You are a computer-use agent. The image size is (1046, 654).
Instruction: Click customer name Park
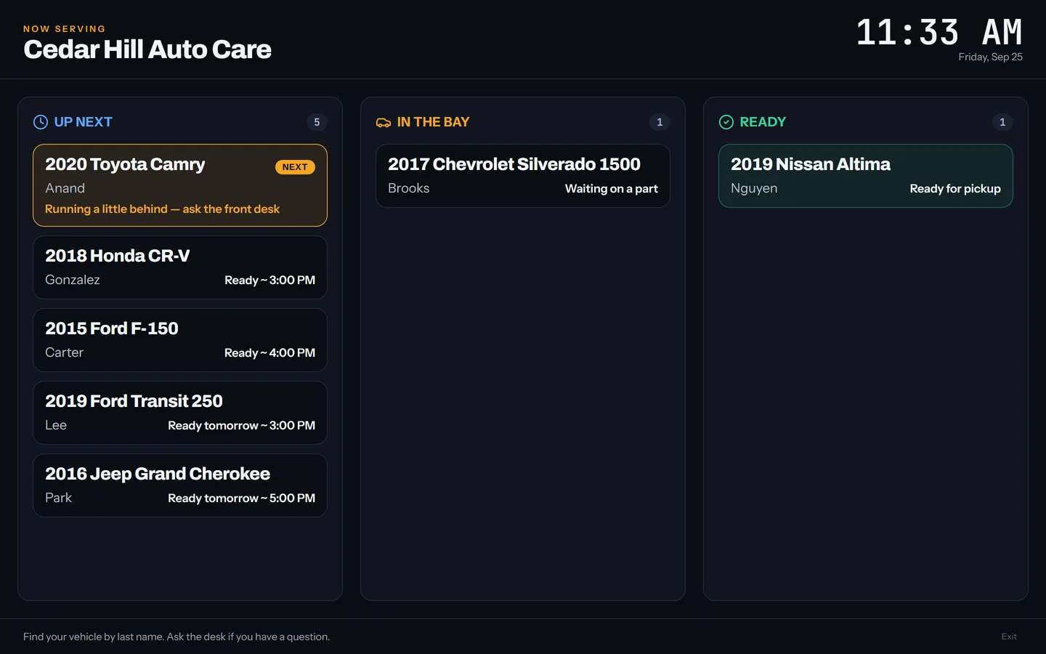point(59,498)
